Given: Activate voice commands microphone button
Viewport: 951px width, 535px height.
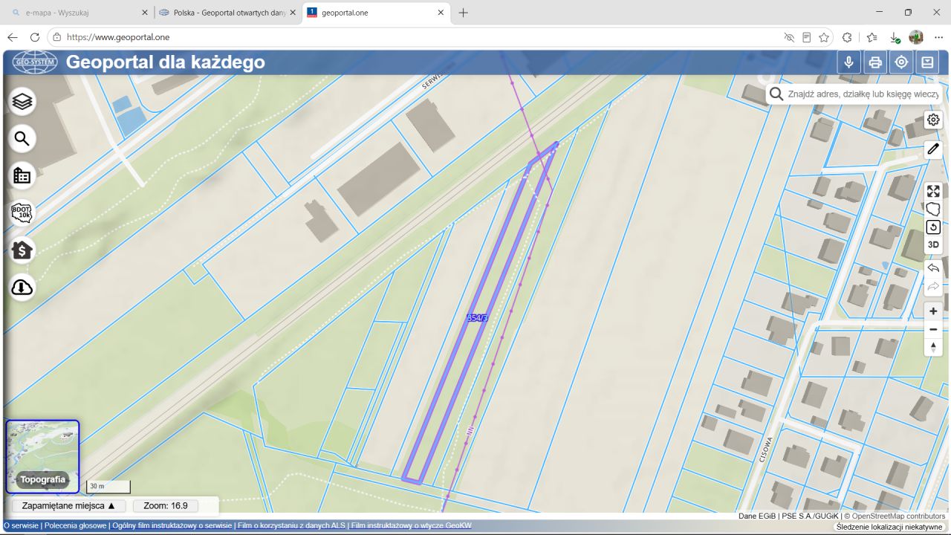Looking at the screenshot, I should pos(849,62).
